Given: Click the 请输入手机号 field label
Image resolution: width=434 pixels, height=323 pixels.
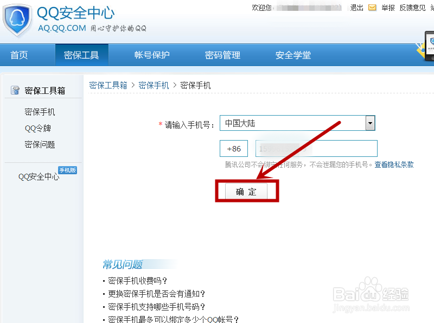Looking at the screenshot, I should pos(189,125).
